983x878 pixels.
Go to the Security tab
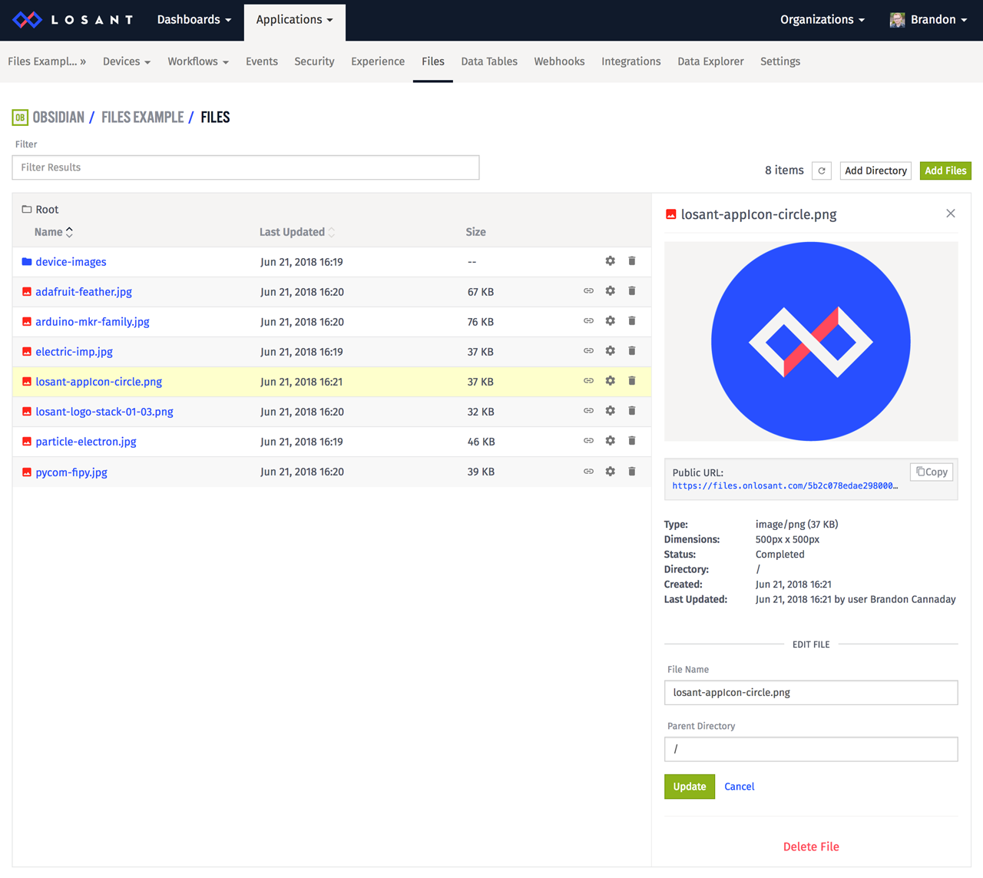[314, 61]
